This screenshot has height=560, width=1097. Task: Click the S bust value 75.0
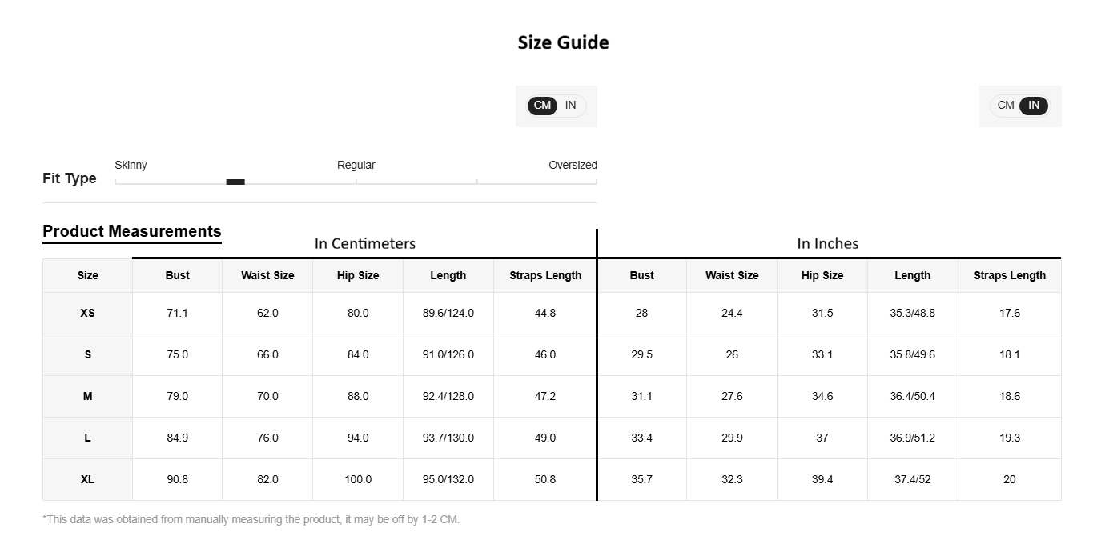[178, 354]
